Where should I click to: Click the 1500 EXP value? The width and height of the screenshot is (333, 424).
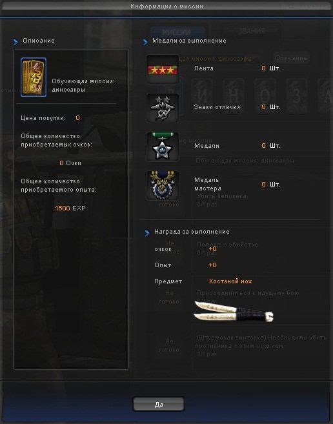70,208
